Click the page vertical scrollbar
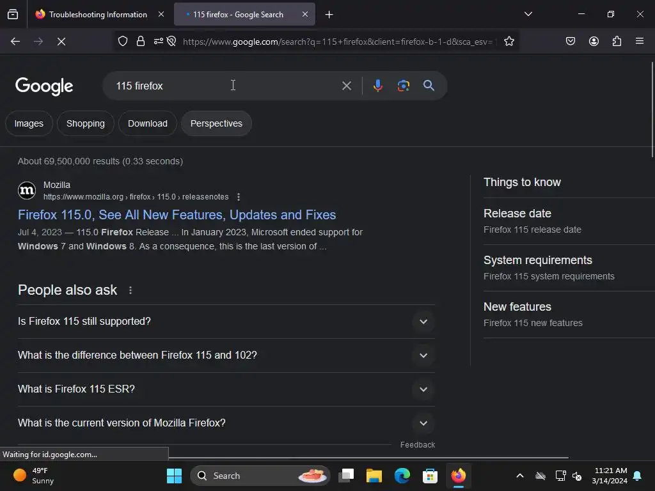This screenshot has width=655, height=491. tap(652, 109)
